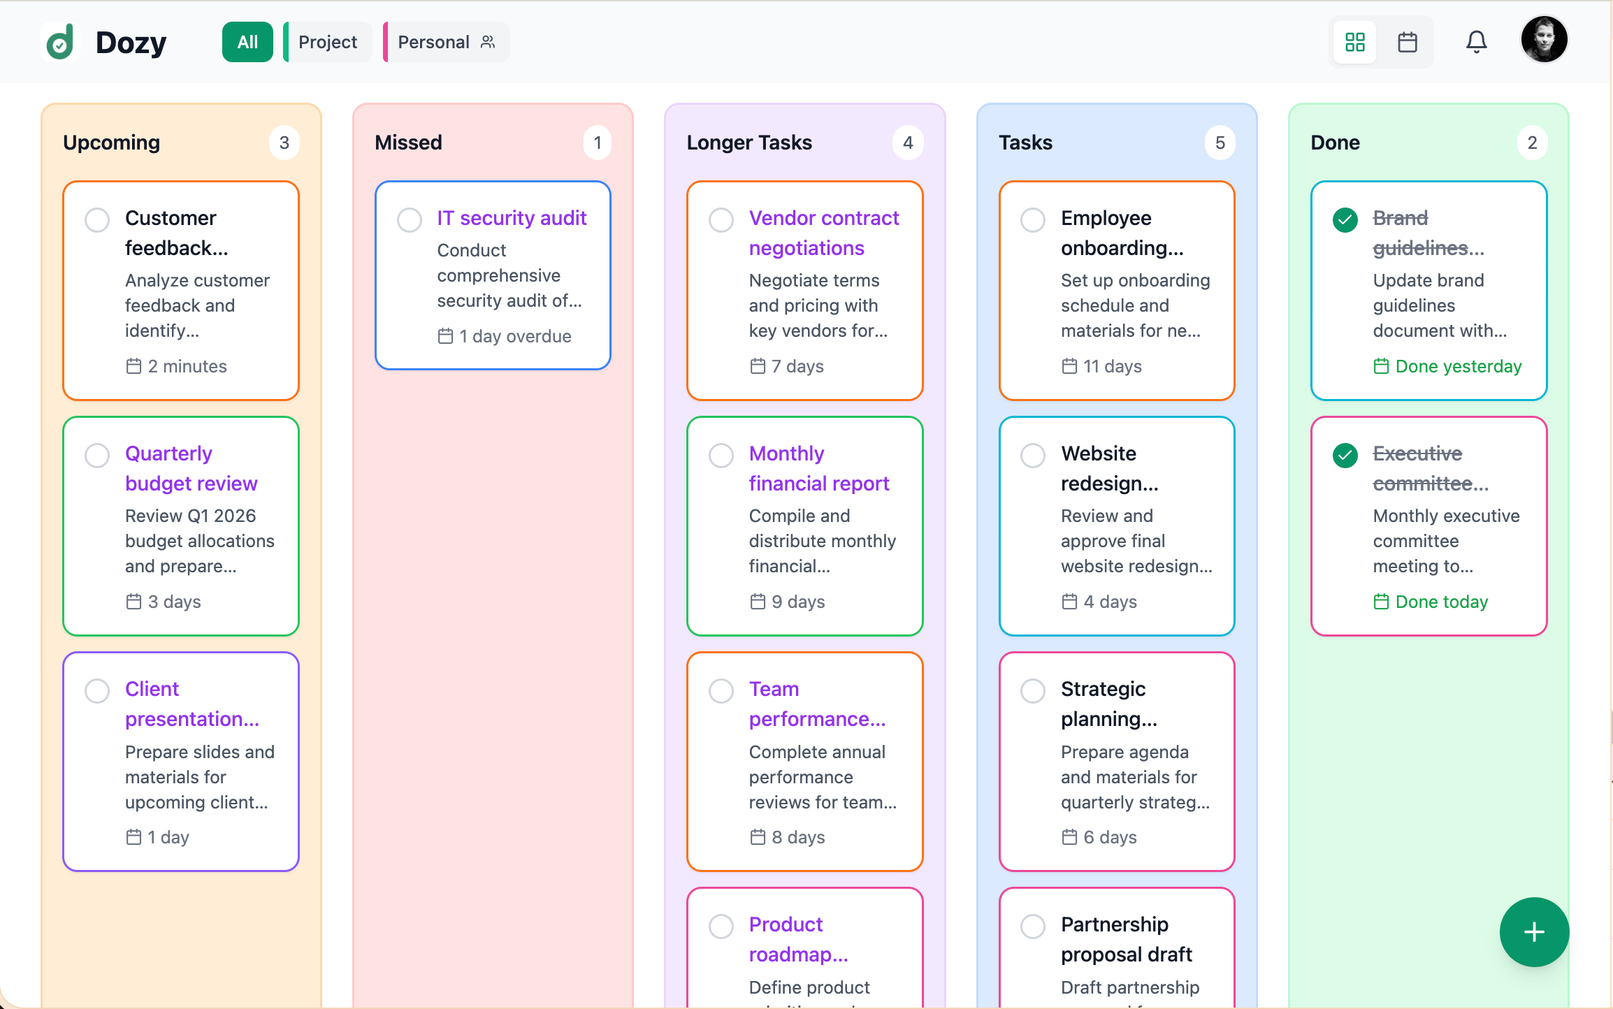Select the board grid view icon
Viewport: 1613px width, 1009px height.
[1354, 42]
